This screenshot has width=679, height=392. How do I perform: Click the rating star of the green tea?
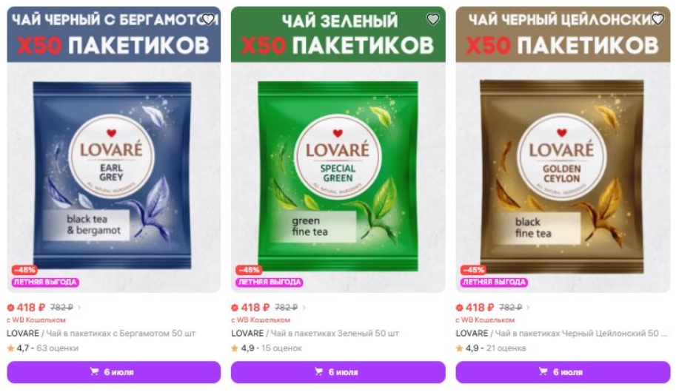coord(235,348)
